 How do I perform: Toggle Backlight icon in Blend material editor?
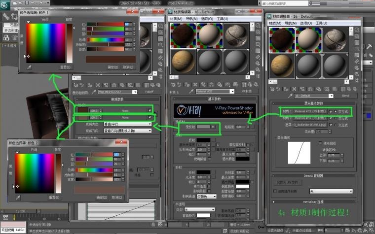coord(357,36)
